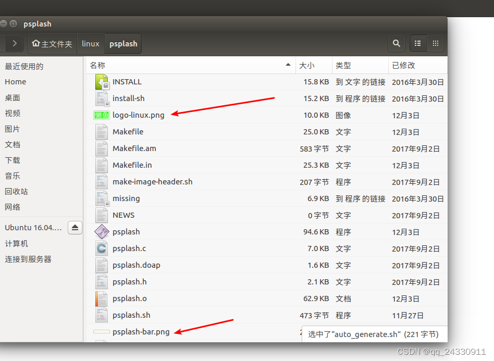Click the Makefile.am file icon
This screenshot has width=494, height=361.
pyautogui.click(x=102, y=148)
